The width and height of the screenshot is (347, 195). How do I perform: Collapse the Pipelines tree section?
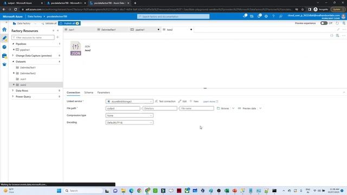(x=13, y=44)
